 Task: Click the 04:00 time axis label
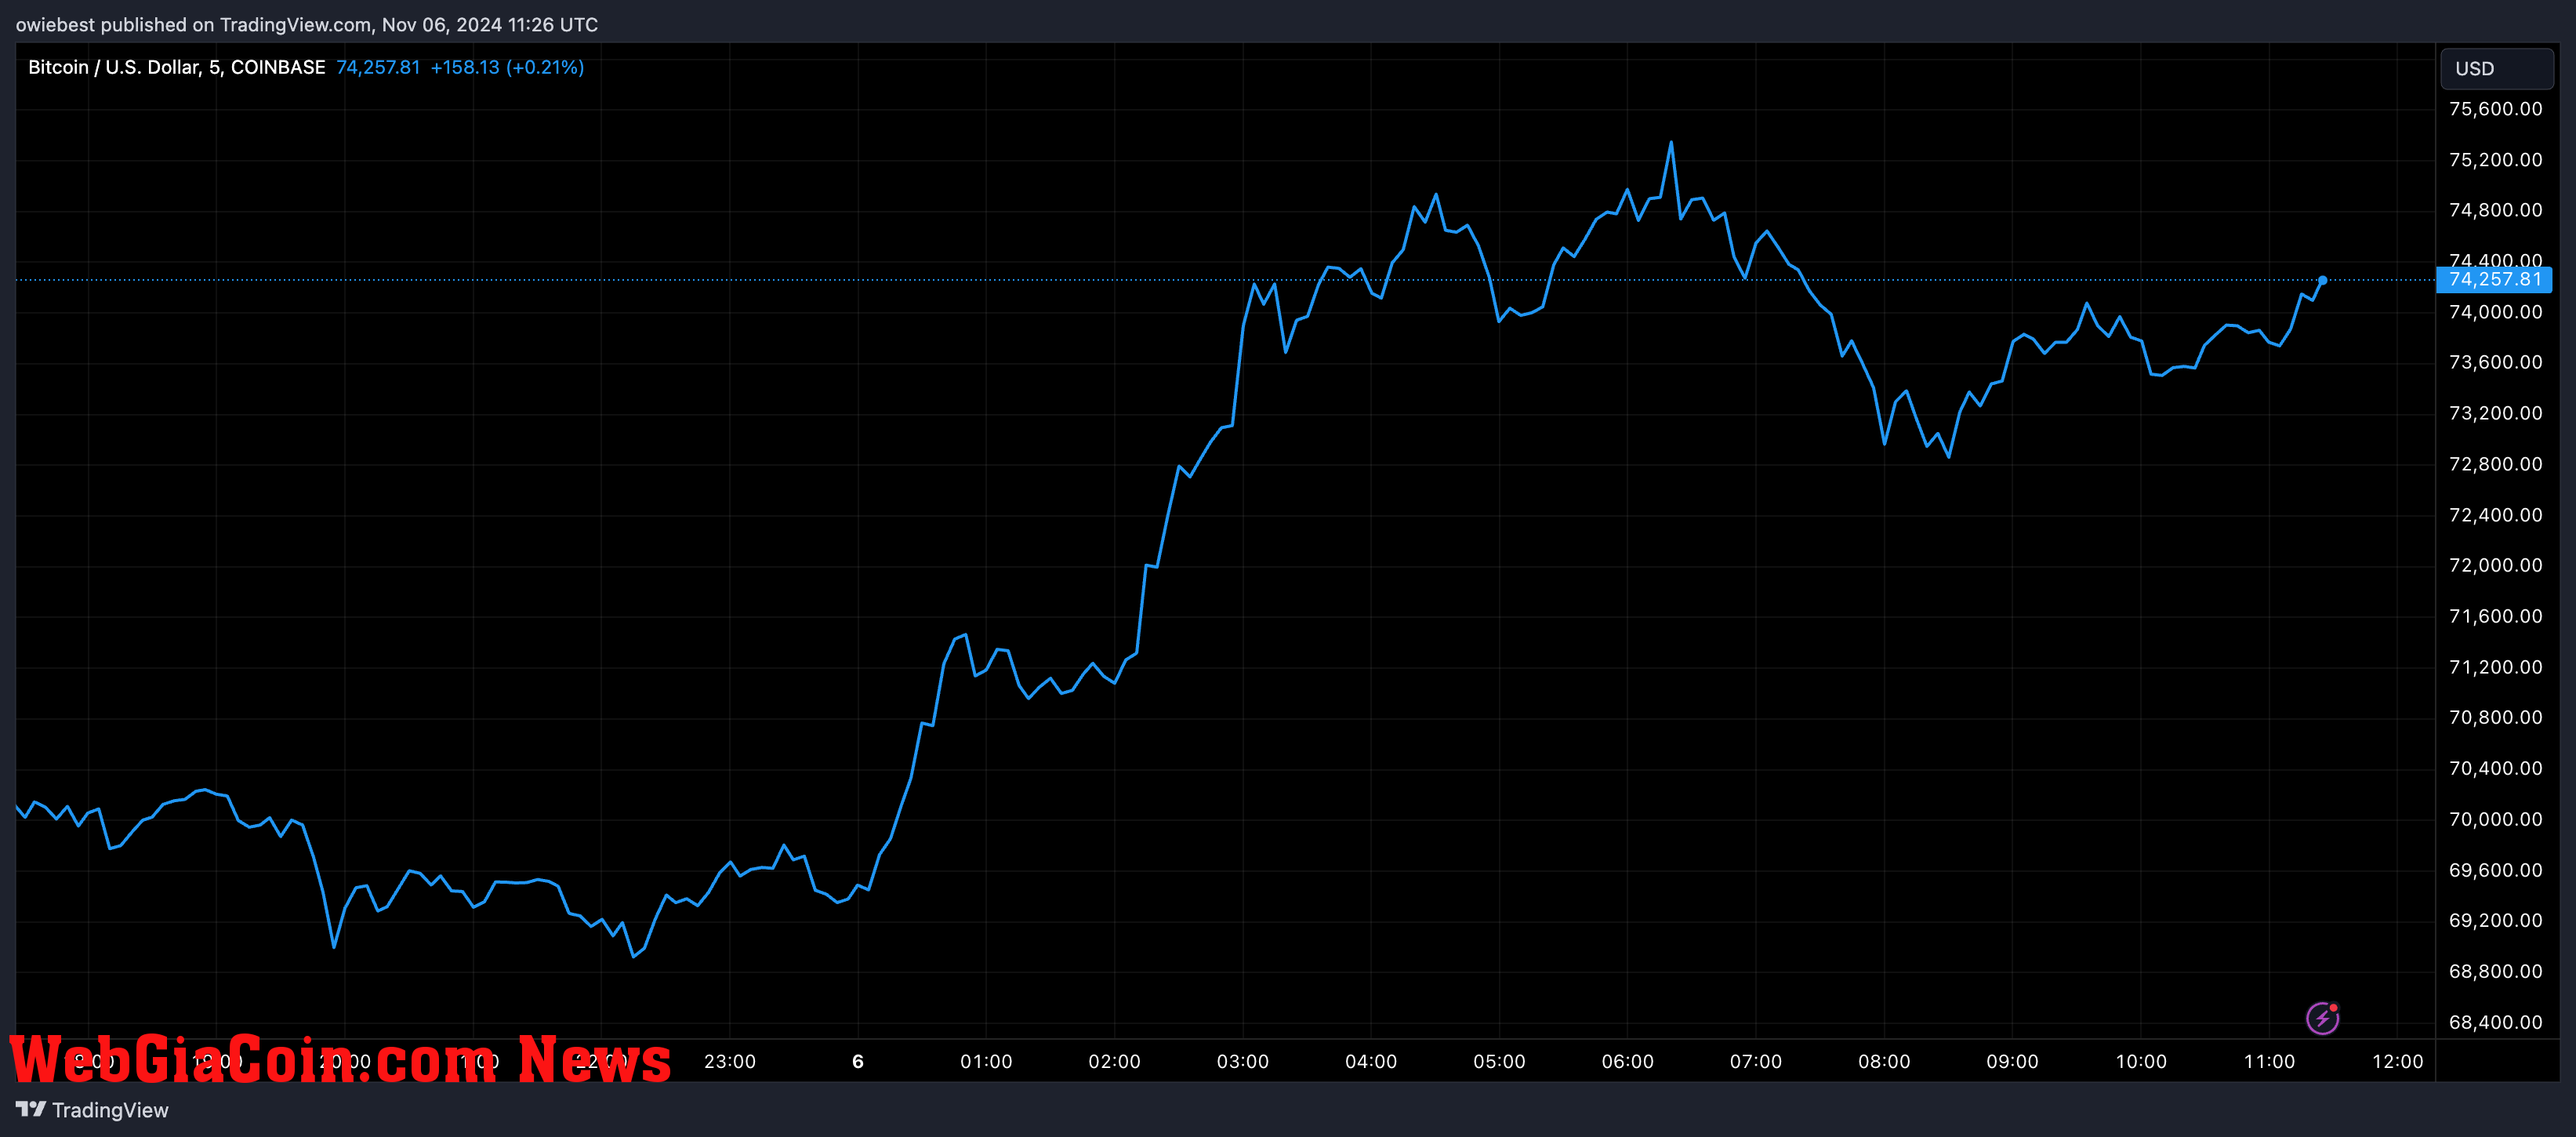tap(1371, 1062)
